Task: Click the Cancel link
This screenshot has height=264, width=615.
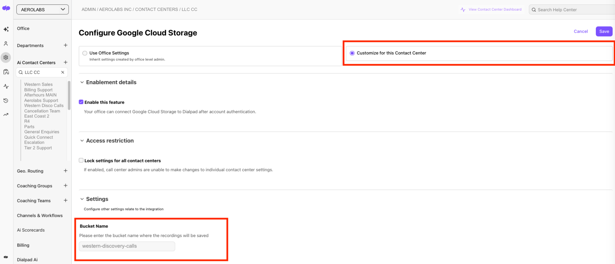Action: (x=581, y=31)
